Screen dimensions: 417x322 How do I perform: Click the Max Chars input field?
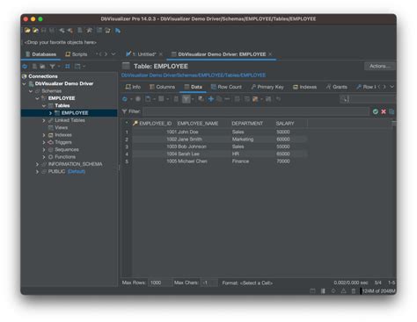click(x=209, y=283)
